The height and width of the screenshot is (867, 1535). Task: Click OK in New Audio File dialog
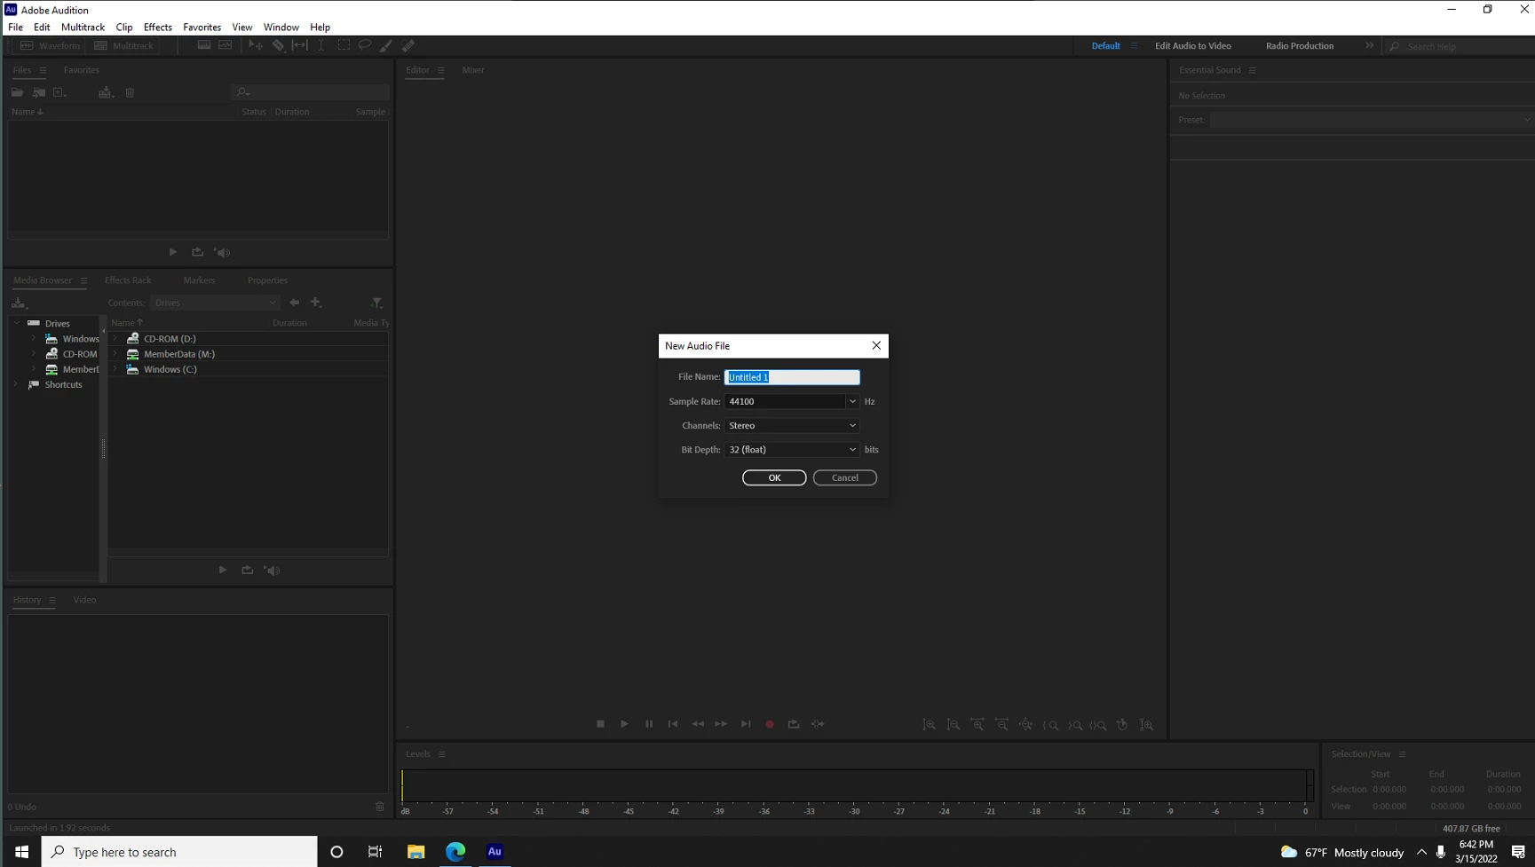(x=774, y=477)
